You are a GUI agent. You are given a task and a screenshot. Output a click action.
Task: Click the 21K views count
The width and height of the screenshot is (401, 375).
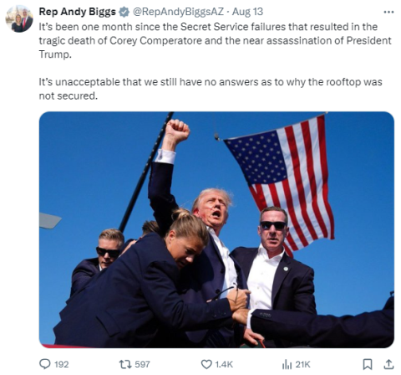[x=302, y=364]
